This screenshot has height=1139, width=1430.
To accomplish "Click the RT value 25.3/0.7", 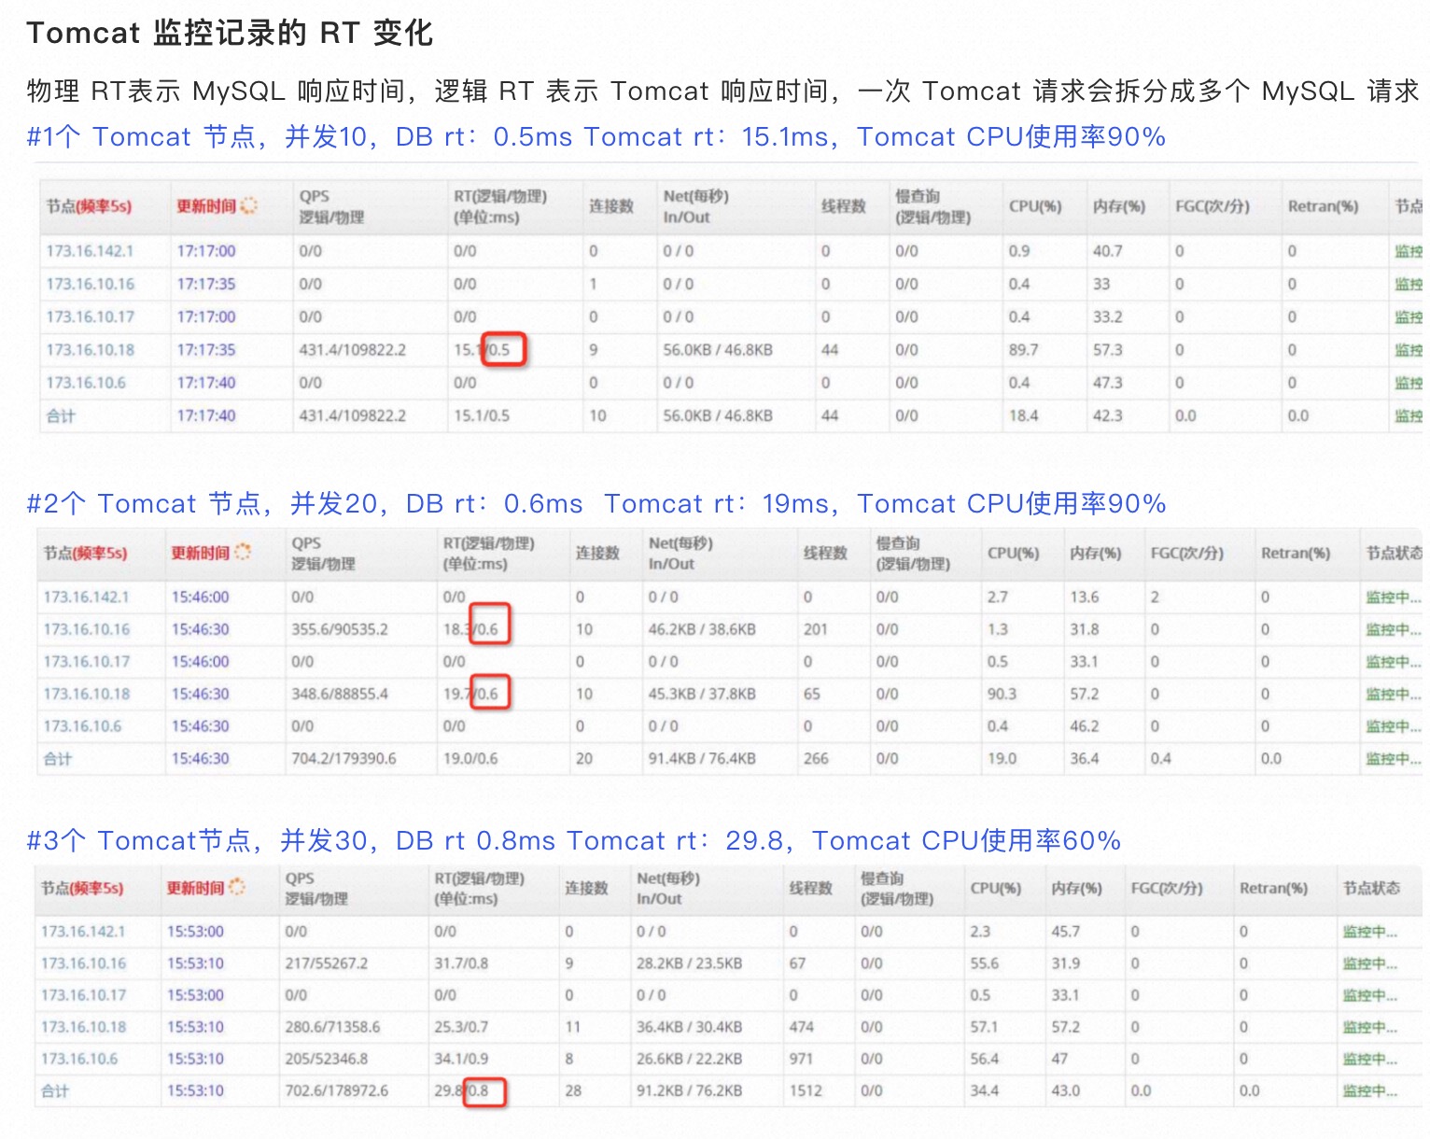I will point(461,1026).
